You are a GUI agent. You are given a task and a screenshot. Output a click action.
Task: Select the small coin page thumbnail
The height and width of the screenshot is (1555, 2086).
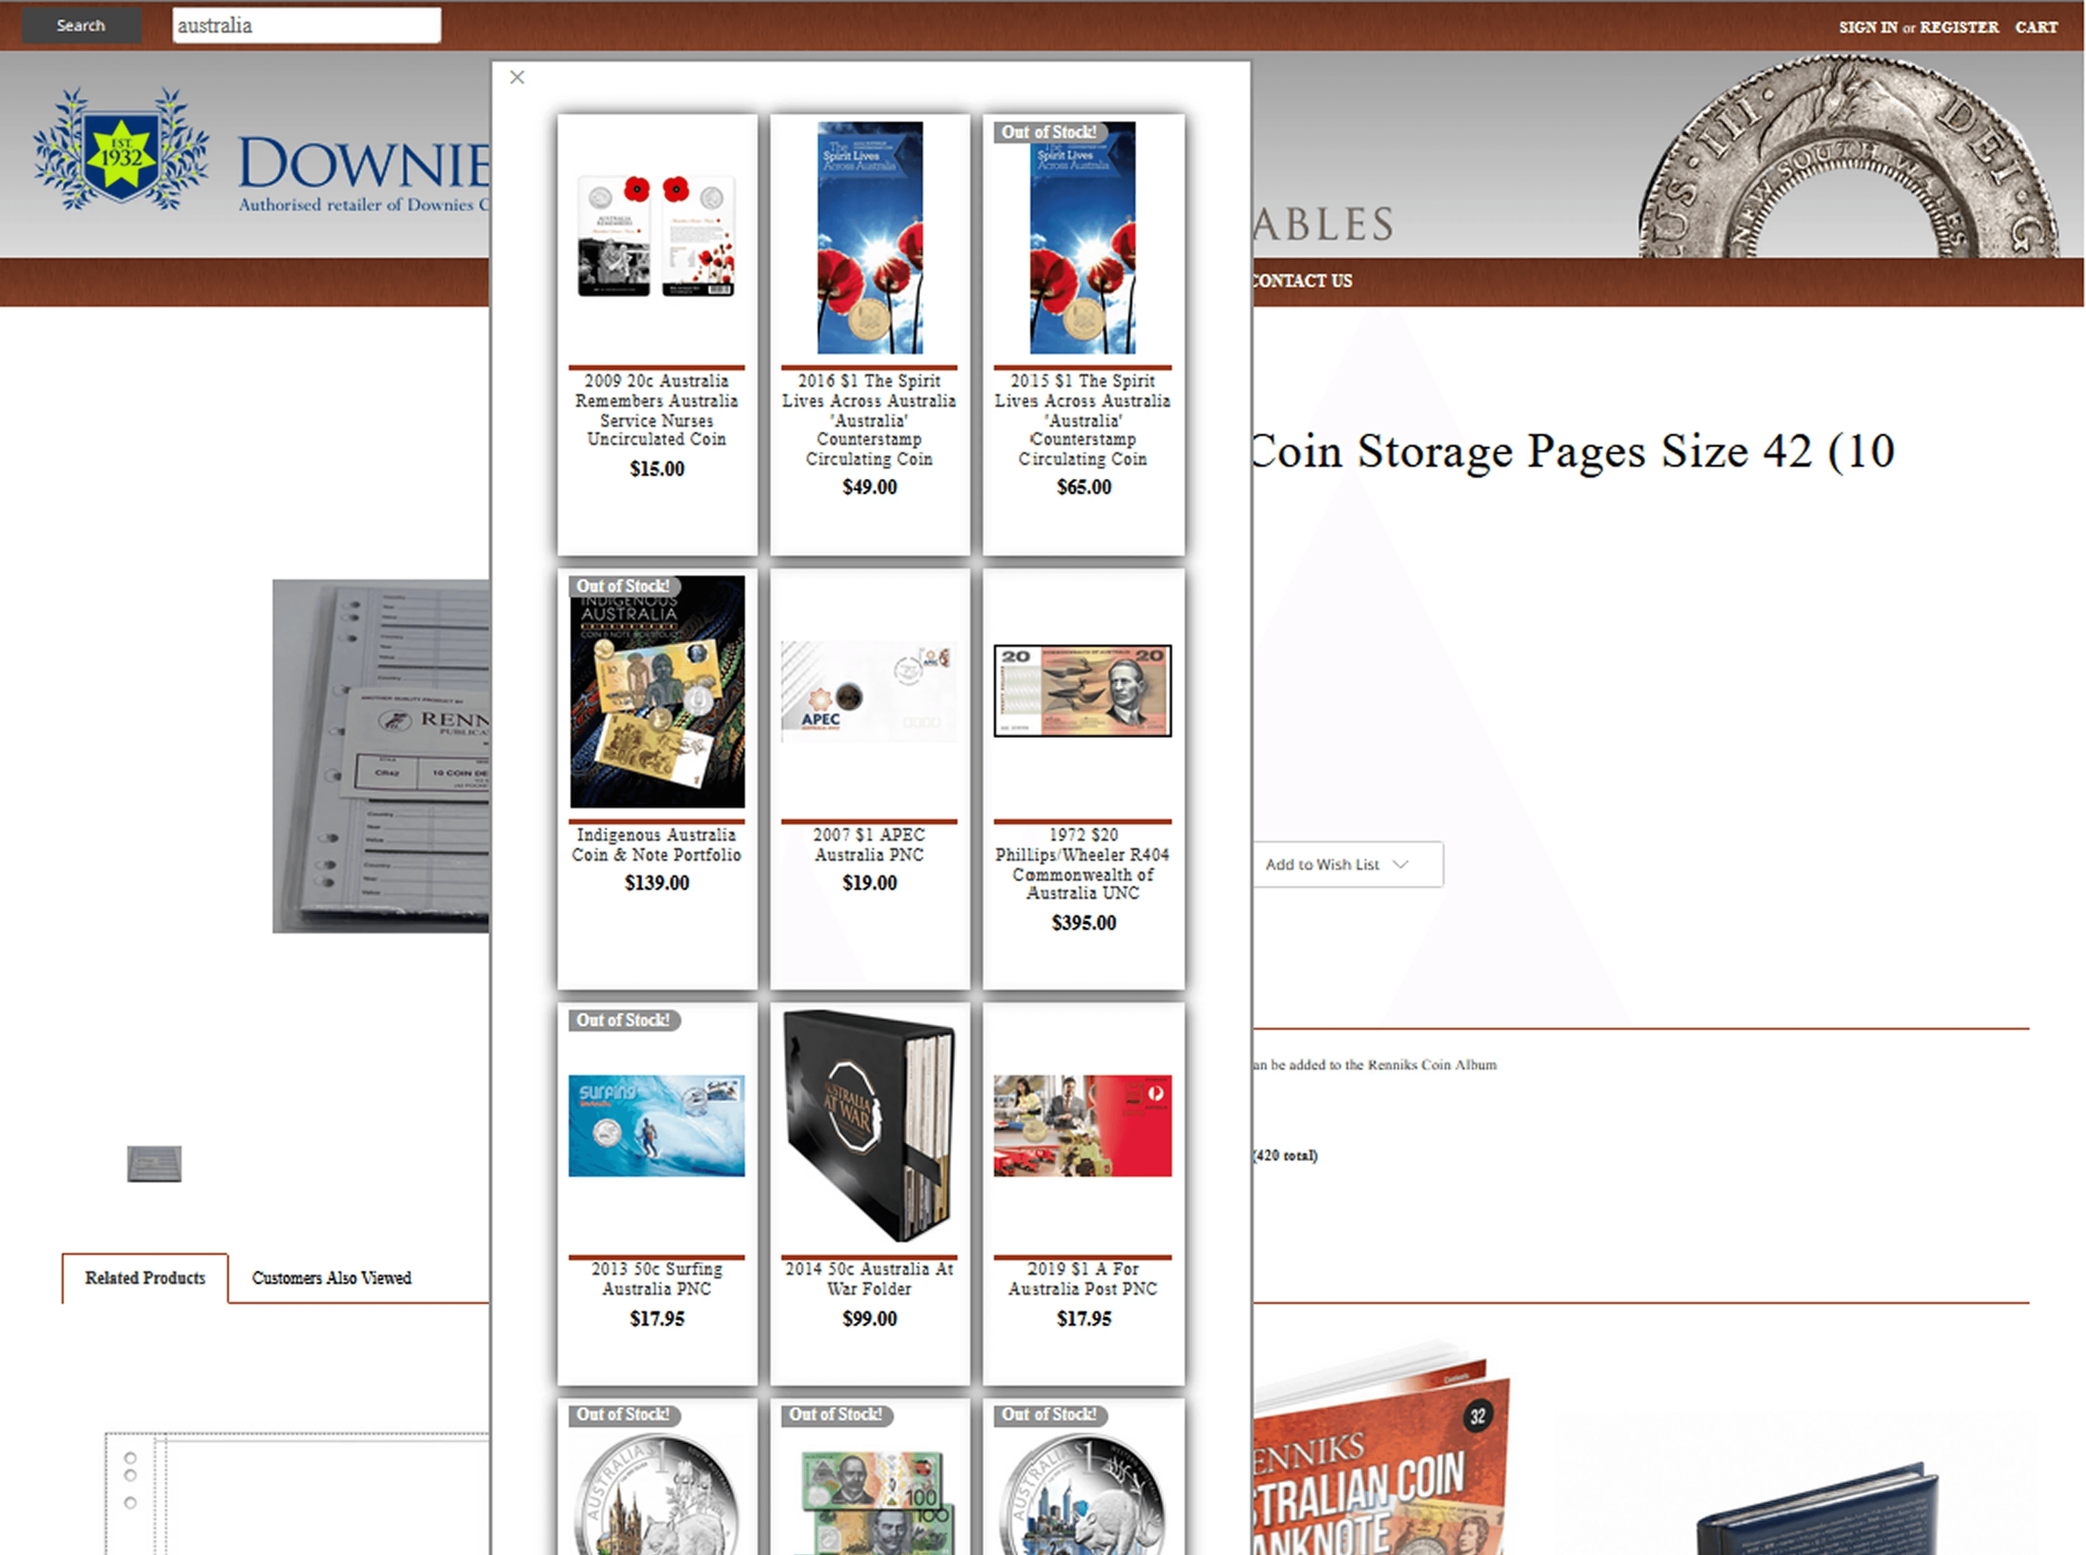(154, 1164)
